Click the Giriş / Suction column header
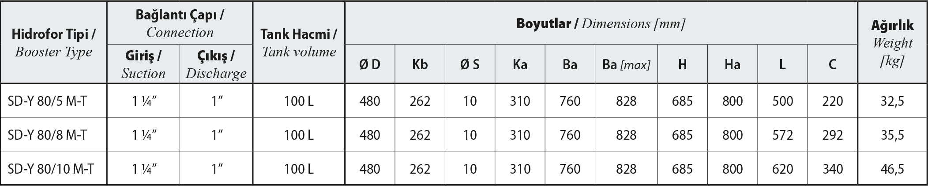 (x=143, y=64)
